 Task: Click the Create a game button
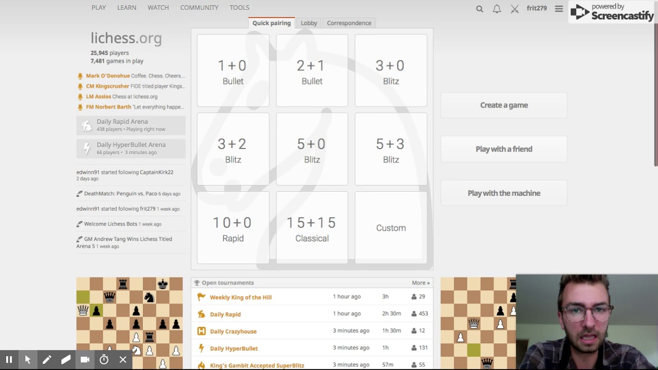(504, 105)
